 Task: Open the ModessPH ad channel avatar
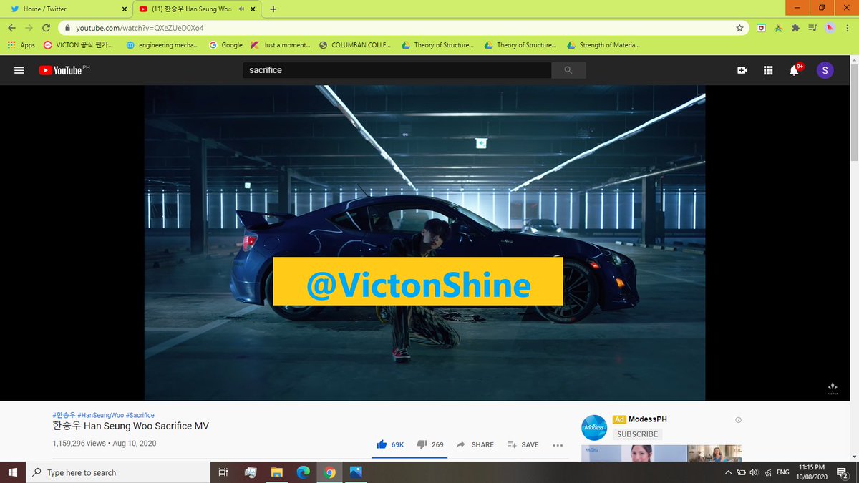coord(594,427)
